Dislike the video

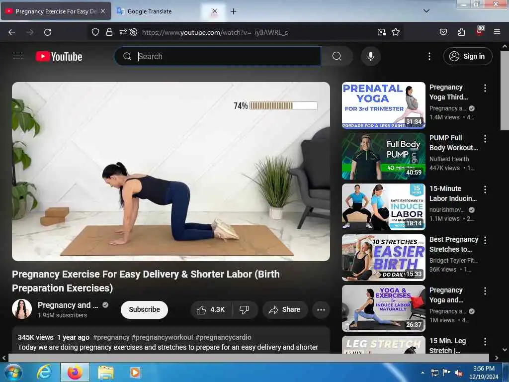(245, 309)
